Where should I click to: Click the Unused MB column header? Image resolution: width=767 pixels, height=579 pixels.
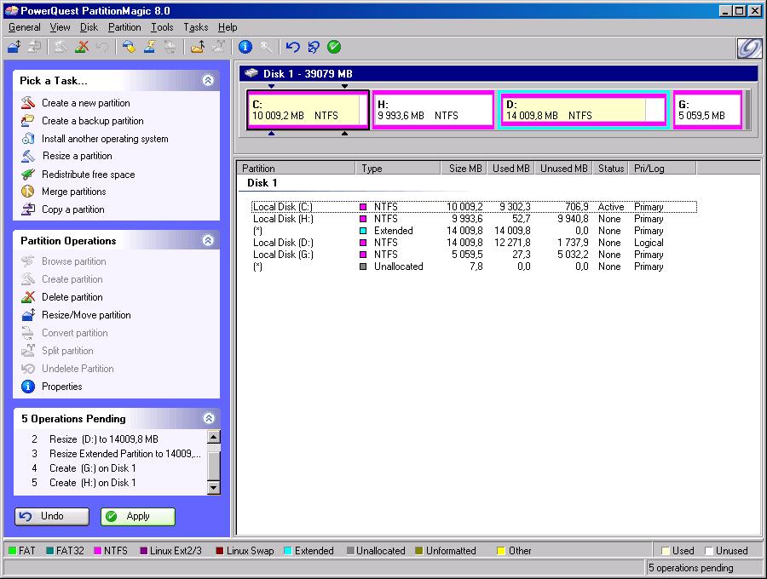pos(563,168)
